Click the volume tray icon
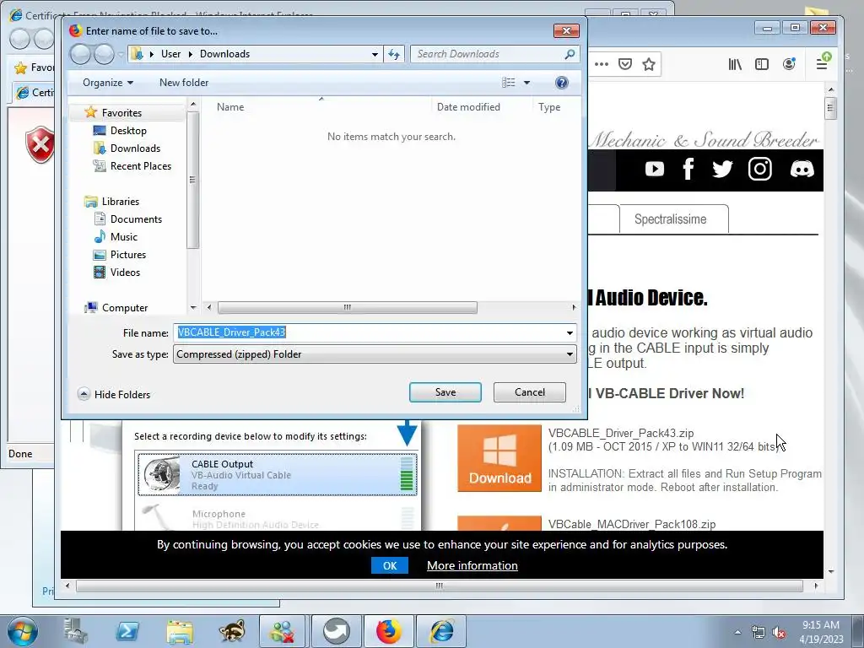 pyautogui.click(x=779, y=633)
